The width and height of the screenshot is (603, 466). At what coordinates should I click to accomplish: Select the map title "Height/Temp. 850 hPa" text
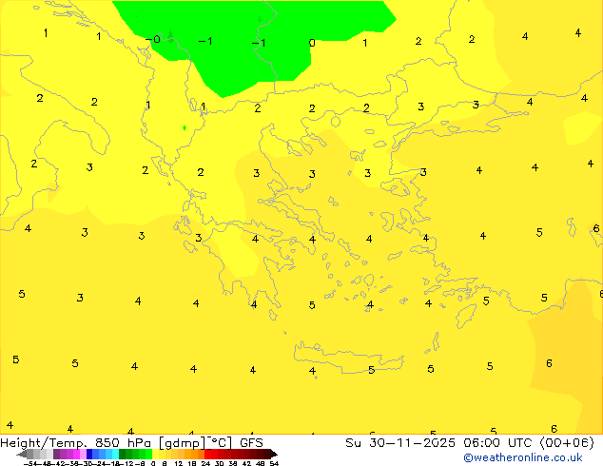(75, 443)
